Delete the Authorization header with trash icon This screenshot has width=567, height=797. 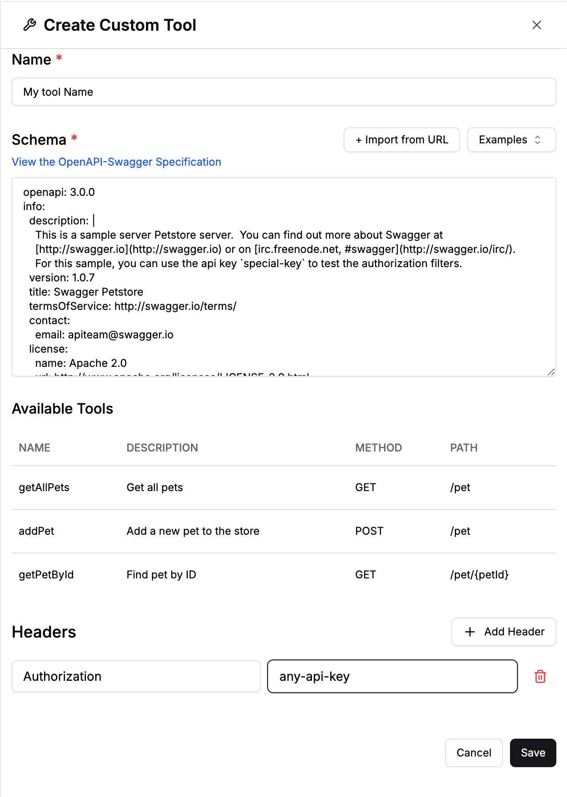(x=540, y=676)
